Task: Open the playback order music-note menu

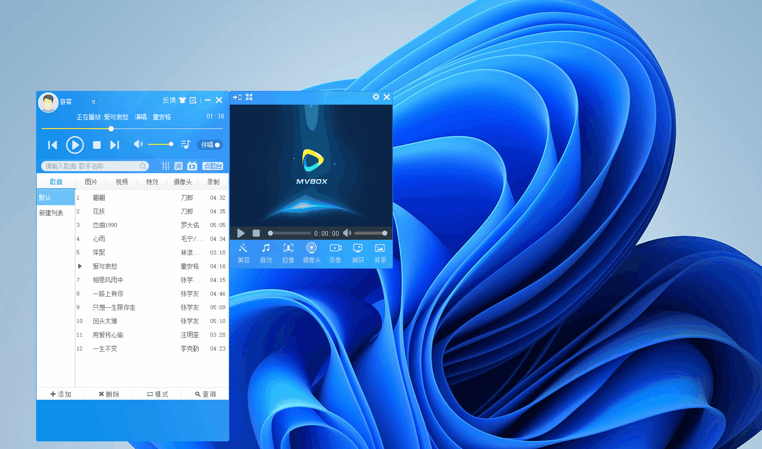Action: pyautogui.click(x=186, y=145)
